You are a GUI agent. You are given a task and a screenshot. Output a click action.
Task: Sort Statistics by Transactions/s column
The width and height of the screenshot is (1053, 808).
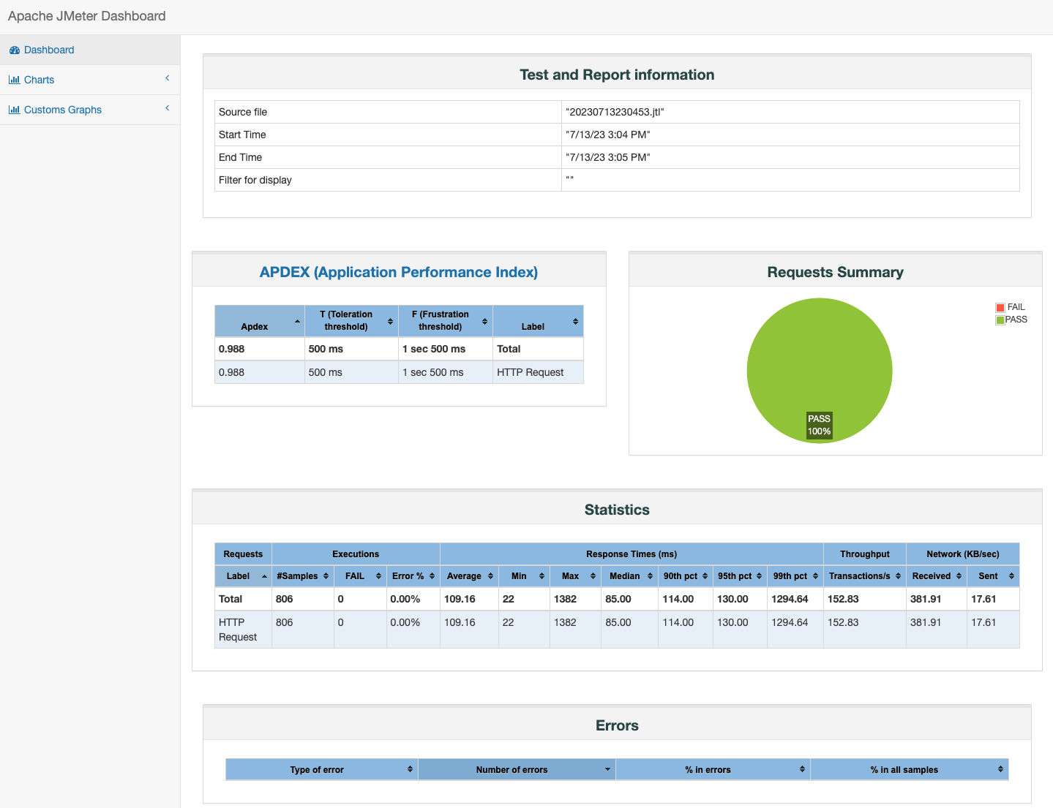click(x=865, y=576)
